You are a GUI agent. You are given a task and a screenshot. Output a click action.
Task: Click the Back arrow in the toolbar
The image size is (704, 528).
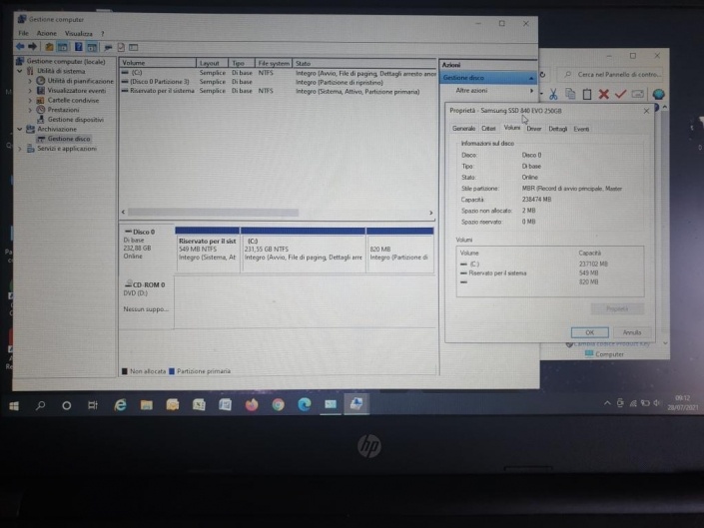click(20, 47)
